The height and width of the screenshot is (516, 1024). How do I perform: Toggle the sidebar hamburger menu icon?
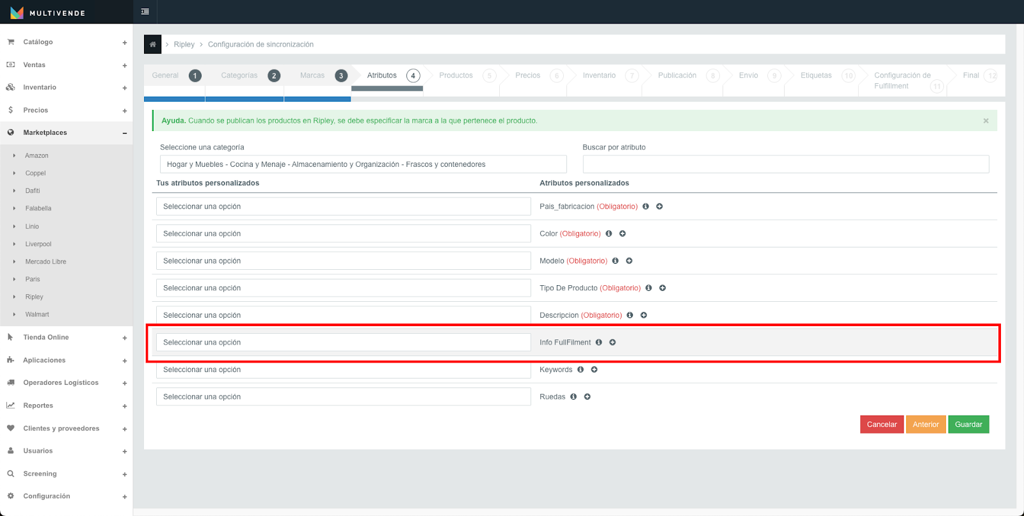[145, 12]
